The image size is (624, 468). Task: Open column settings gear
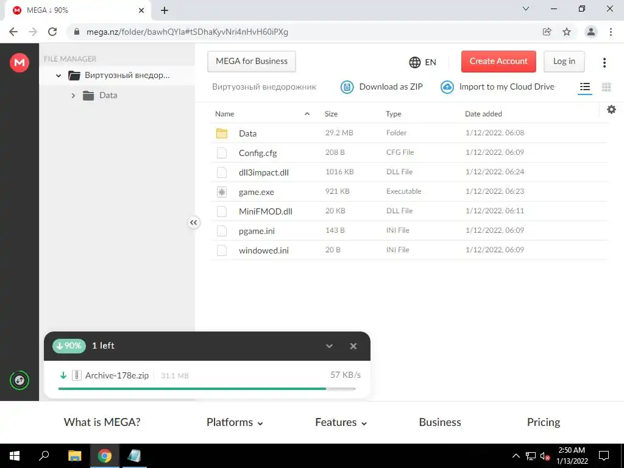(612, 110)
